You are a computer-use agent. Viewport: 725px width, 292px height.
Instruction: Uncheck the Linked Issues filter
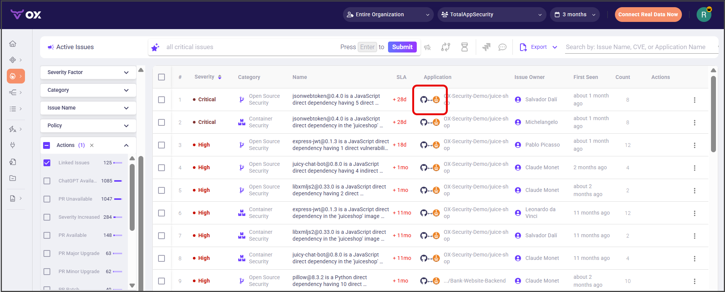(47, 163)
